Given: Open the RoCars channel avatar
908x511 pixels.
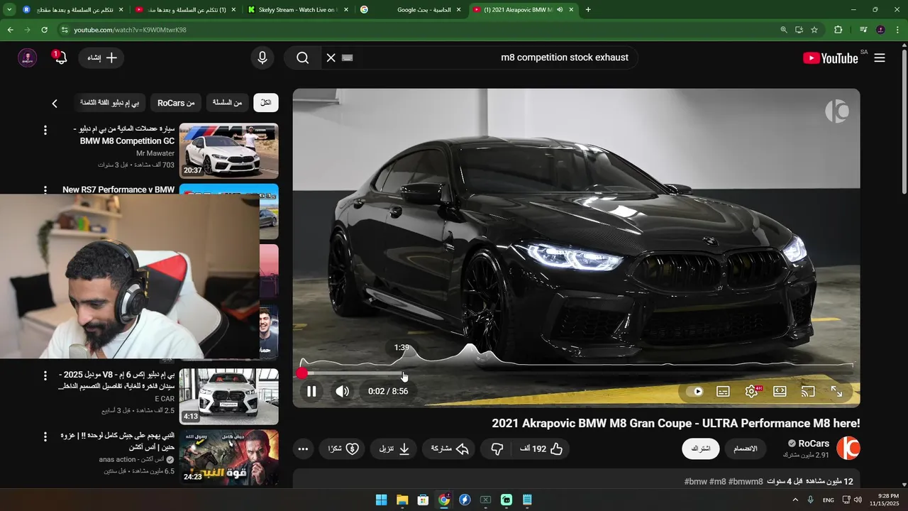Looking at the screenshot, I should pyautogui.click(x=848, y=449).
